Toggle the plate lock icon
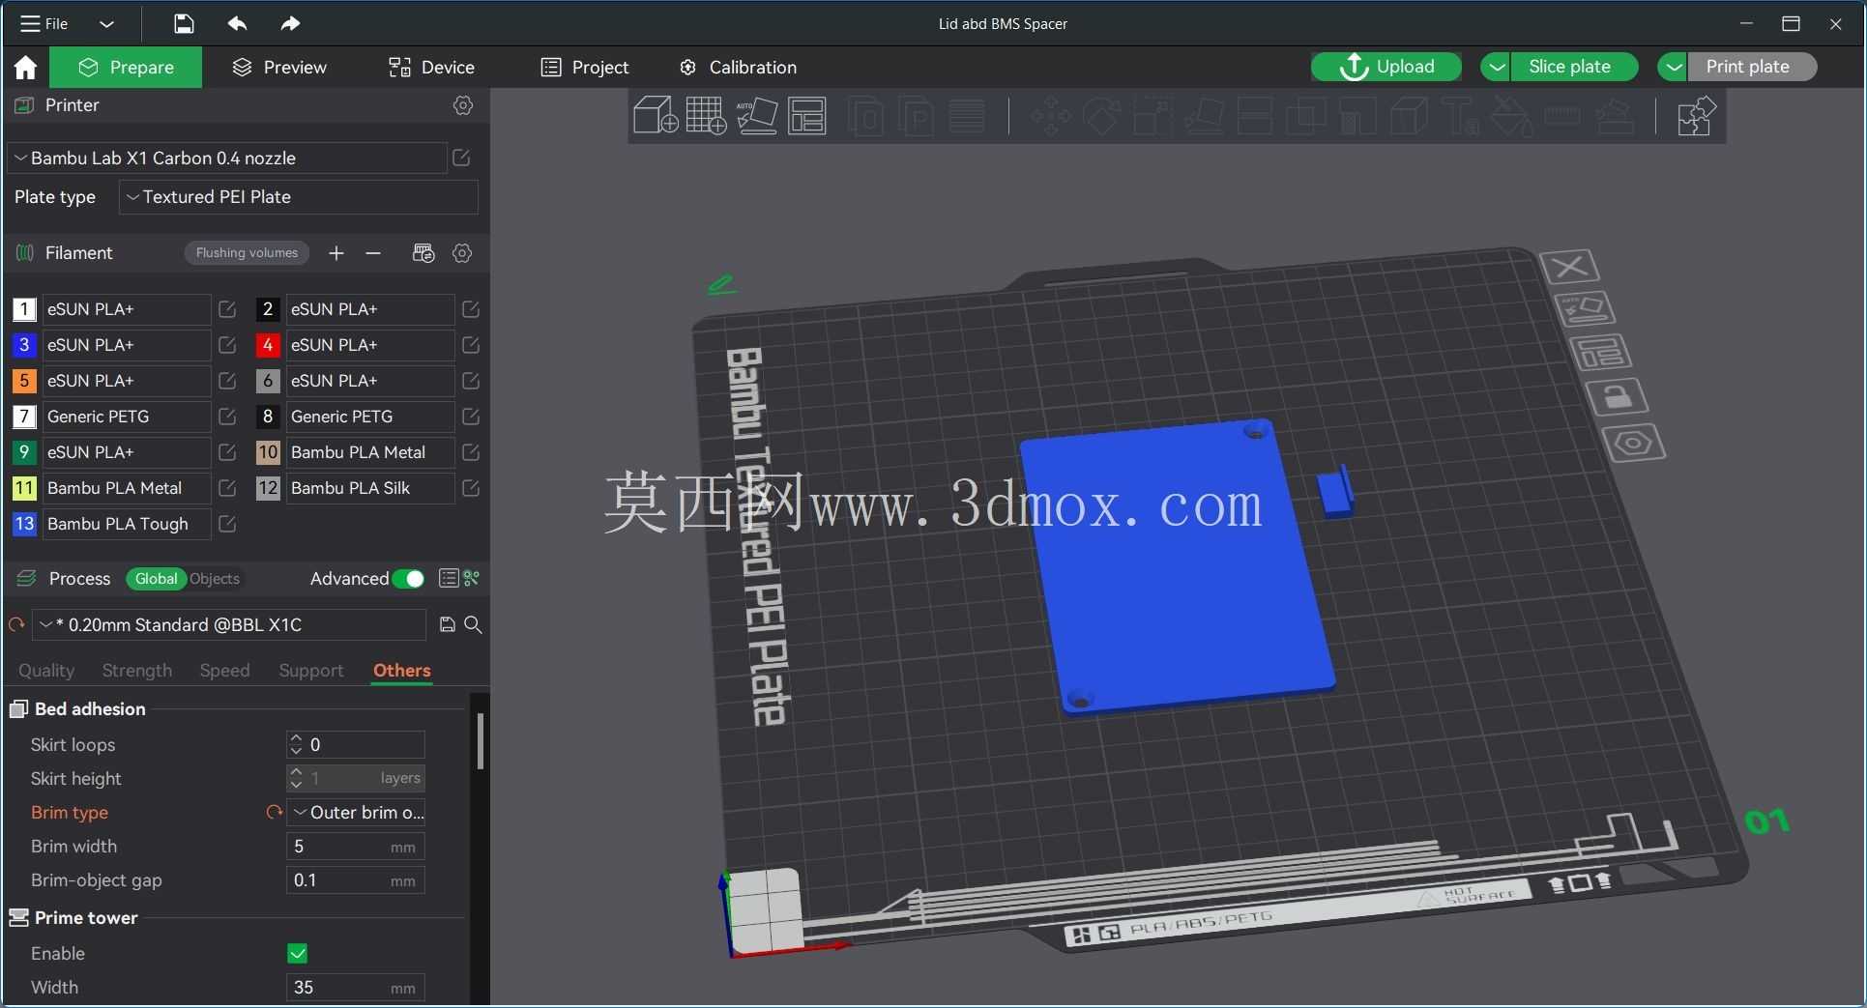Viewport: 1867px width, 1008px height. [1617, 397]
